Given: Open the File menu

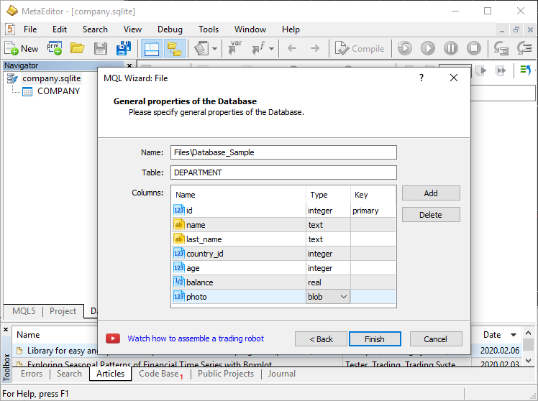Looking at the screenshot, I should click(x=30, y=29).
